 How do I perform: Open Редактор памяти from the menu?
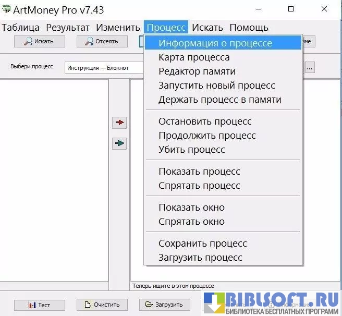197,71
